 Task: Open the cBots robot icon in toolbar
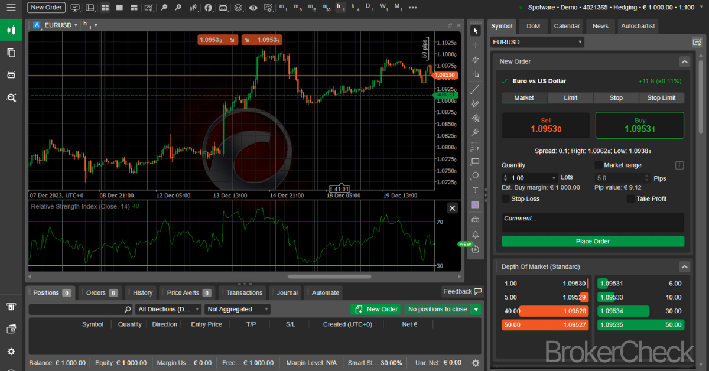tap(223, 8)
